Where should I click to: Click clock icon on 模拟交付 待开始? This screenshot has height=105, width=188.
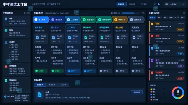click(x=117, y=71)
